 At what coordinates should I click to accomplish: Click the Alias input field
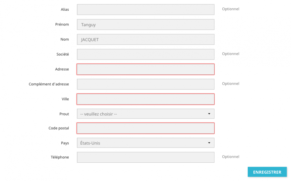(x=145, y=10)
